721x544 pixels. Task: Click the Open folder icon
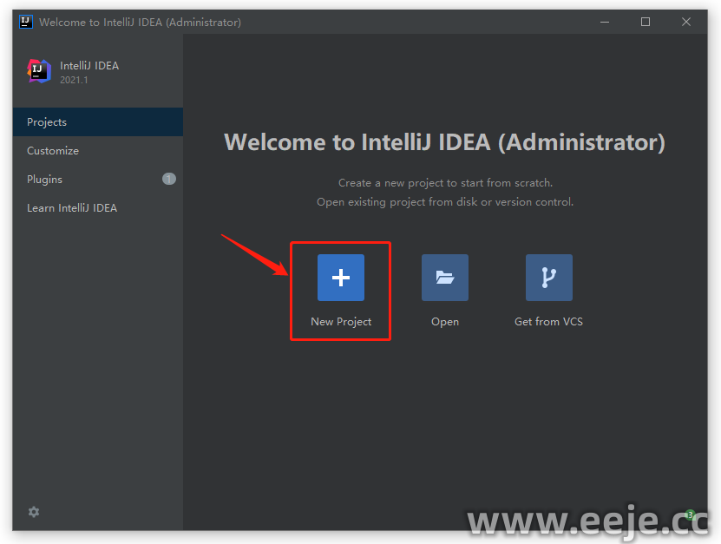click(x=444, y=278)
